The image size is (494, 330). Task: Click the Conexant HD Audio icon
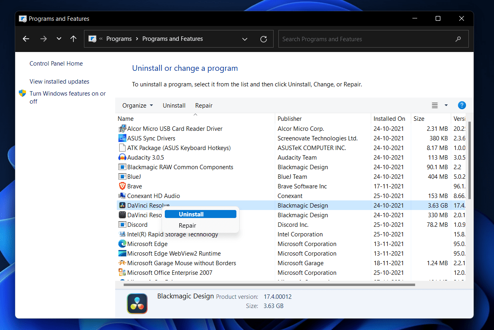pyautogui.click(x=122, y=196)
